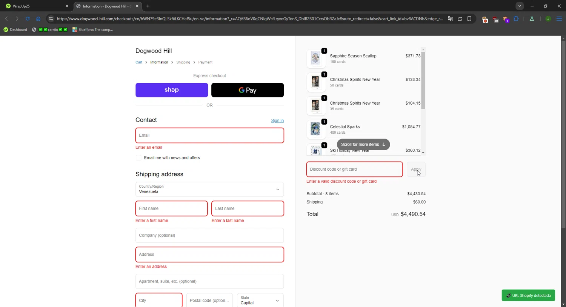Click the Postal code field
566x307 pixels.
209,301
